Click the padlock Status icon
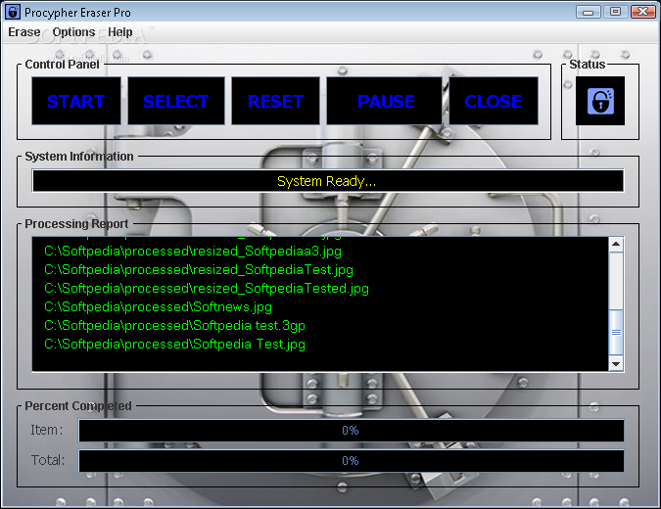 click(600, 101)
